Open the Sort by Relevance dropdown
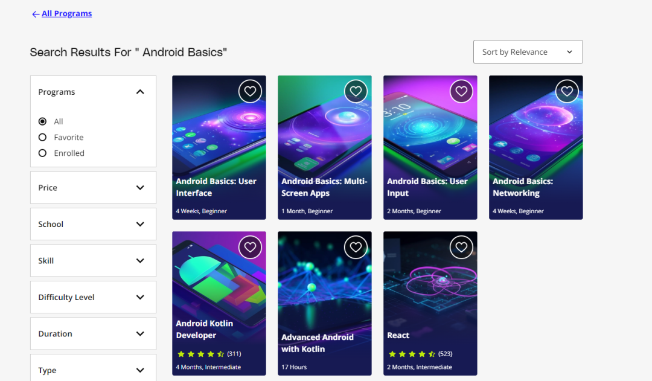This screenshot has width=652, height=381. (x=528, y=52)
